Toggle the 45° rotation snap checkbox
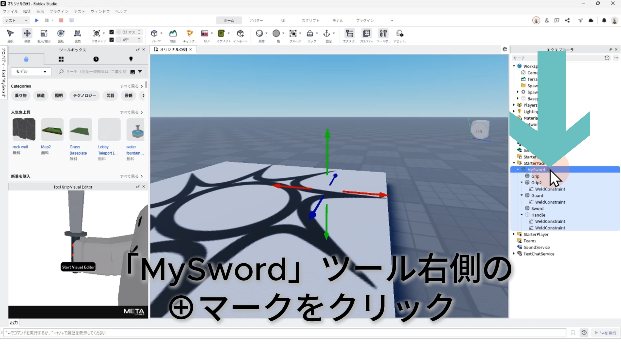 [112, 40]
